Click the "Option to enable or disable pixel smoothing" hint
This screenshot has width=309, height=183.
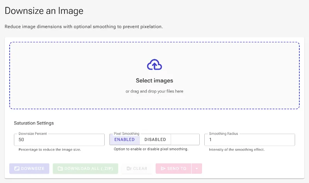point(151,149)
